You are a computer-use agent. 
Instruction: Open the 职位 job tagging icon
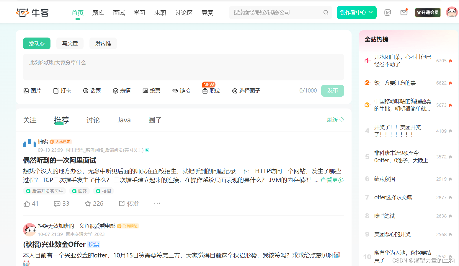pos(211,91)
